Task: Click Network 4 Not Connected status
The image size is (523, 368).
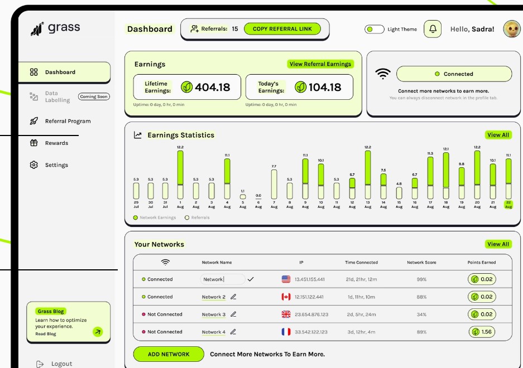Action: point(162,332)
